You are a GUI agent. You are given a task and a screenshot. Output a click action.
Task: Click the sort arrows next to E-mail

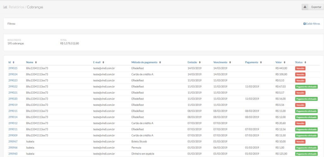[x=103, y=62]
